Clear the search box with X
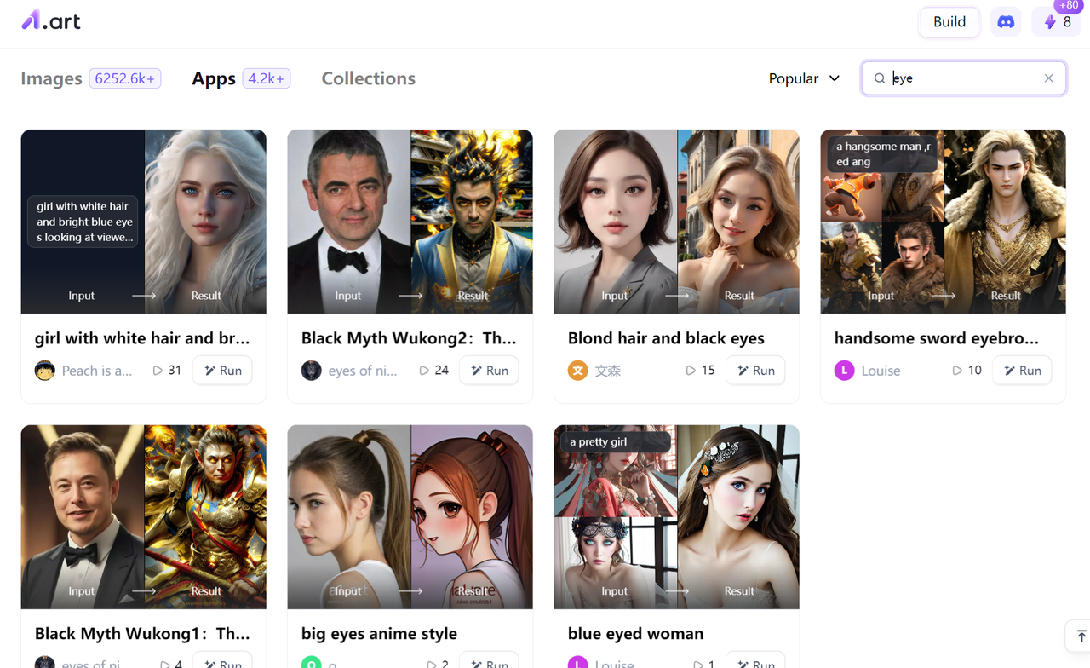This screenshot has height=668, width=1090. (x=1048, y=78)
